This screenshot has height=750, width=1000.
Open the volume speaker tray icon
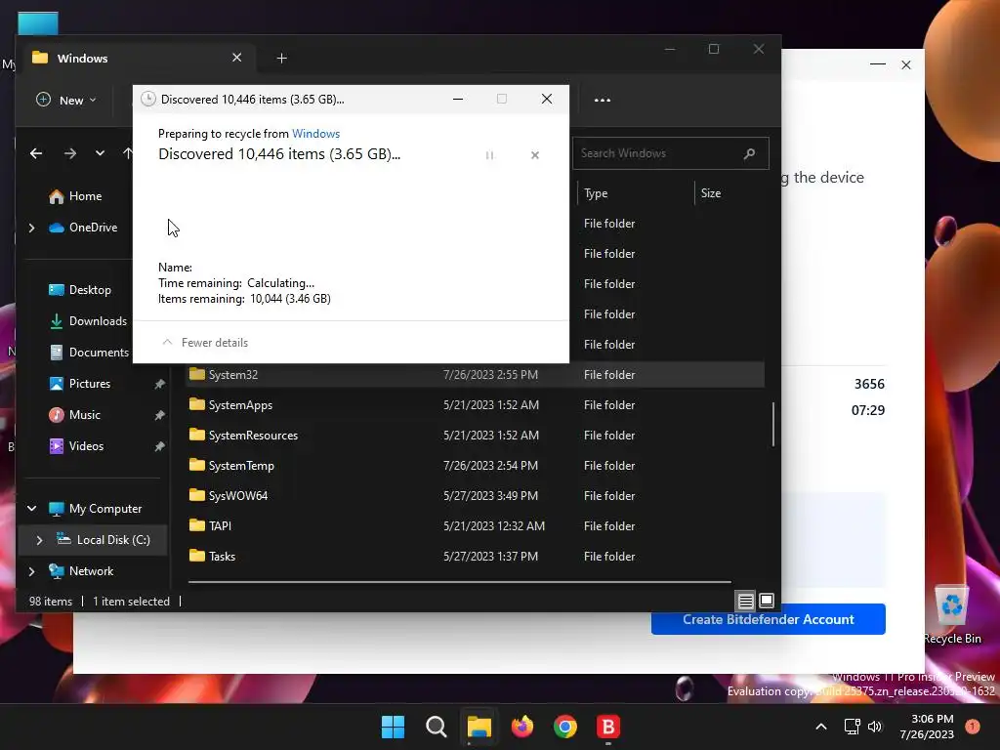875,727
